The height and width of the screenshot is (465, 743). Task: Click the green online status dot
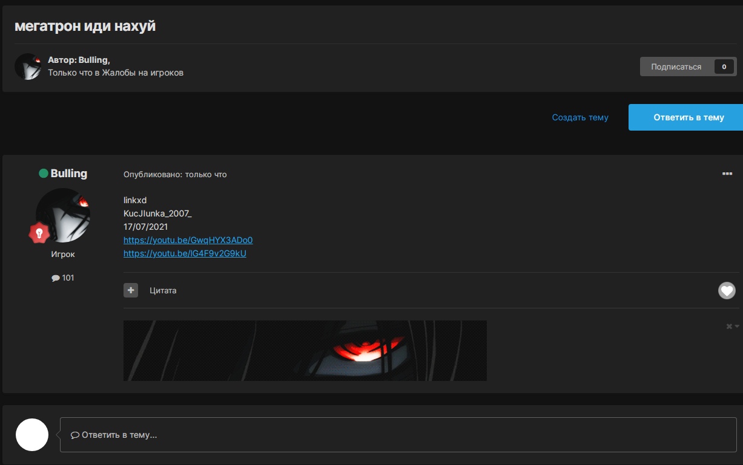point(44,174)
